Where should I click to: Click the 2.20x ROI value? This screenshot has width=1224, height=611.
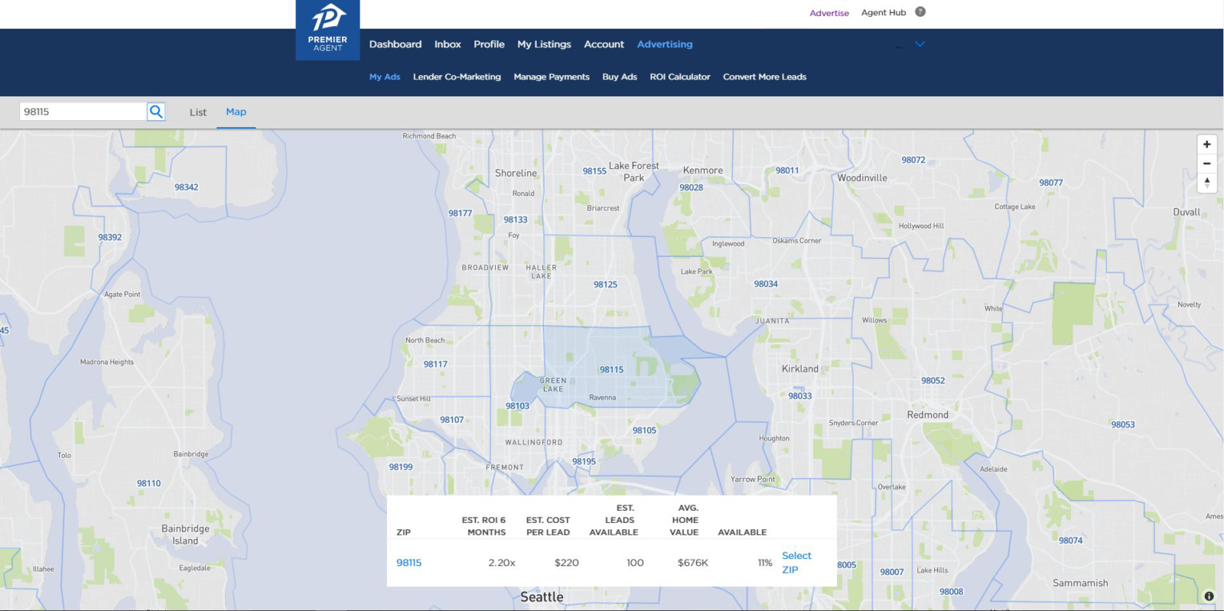[502, 563]
